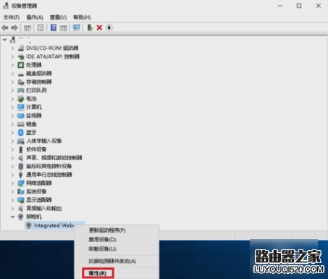Click the Integrated Webcam device icon
The width and height of the screenshot is (328, 279).
29,225
